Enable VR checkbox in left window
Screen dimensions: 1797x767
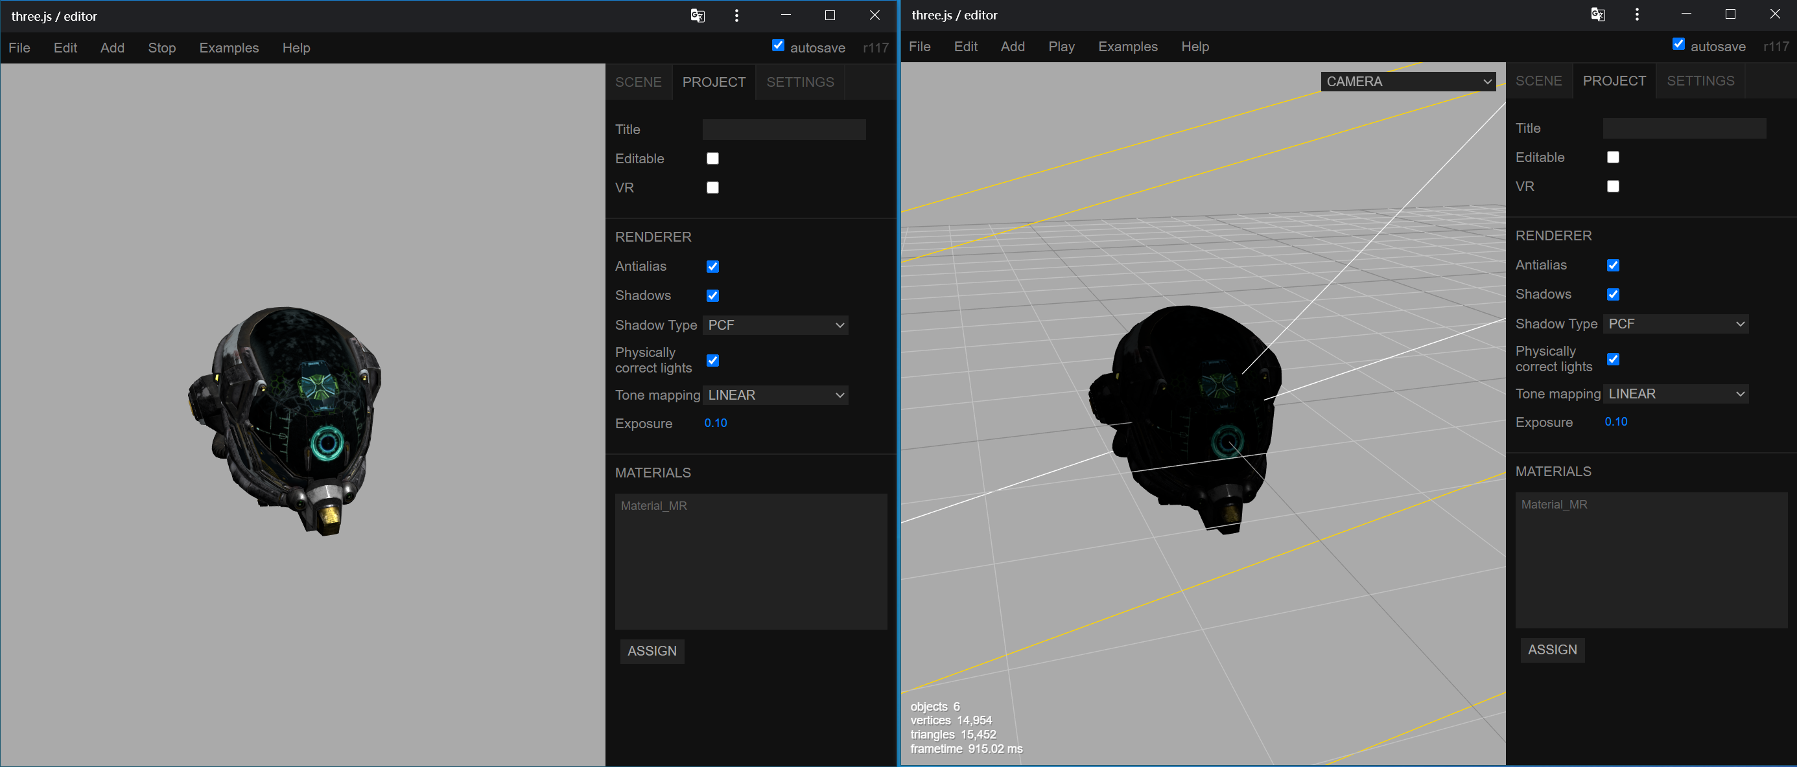tap(712, 188)
